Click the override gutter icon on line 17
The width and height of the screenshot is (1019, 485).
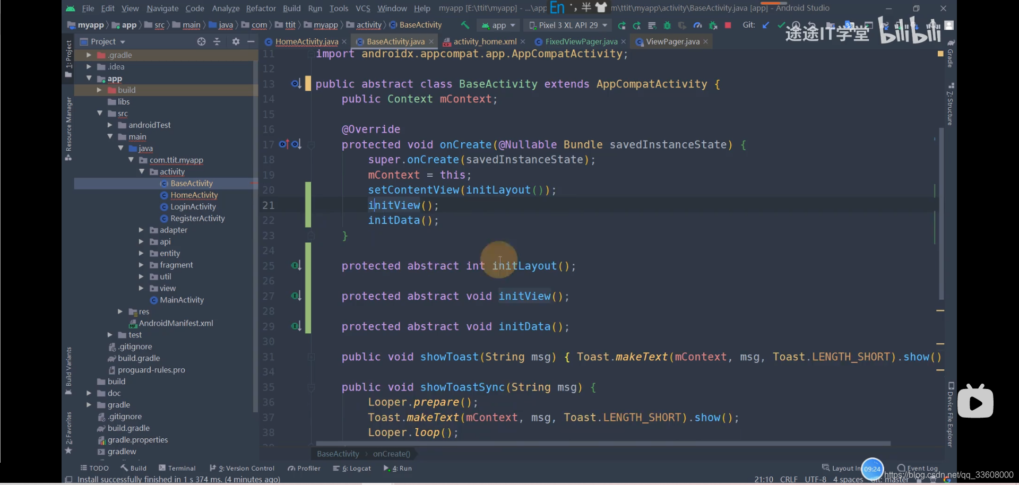pos(284,144)
